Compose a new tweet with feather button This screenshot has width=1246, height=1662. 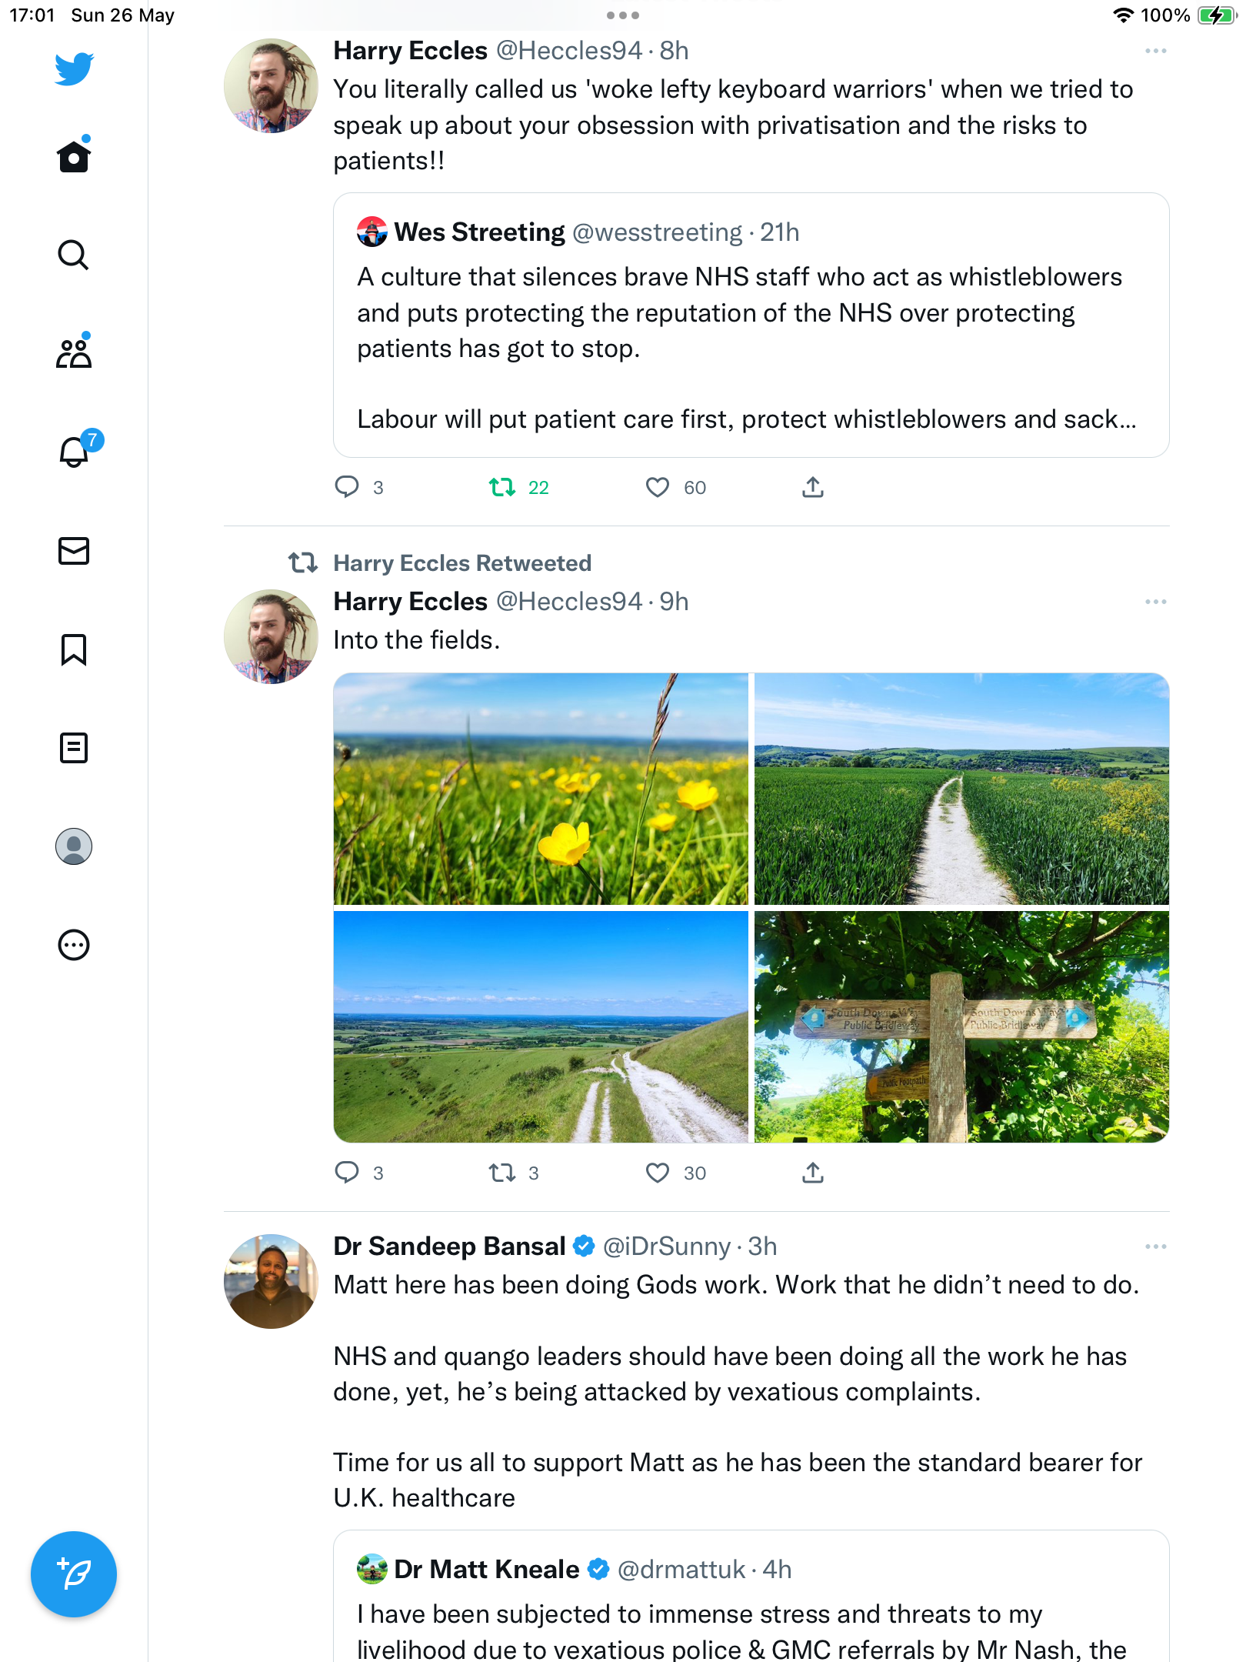[x=74, y=1574]
